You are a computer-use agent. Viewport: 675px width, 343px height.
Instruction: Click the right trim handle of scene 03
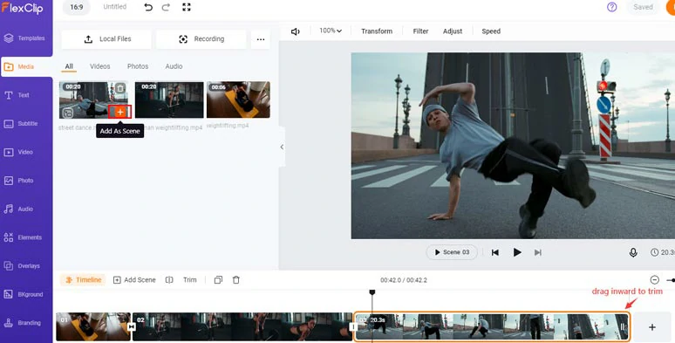[624, 327]
